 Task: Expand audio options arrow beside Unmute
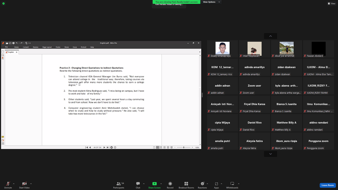point(14,184)
